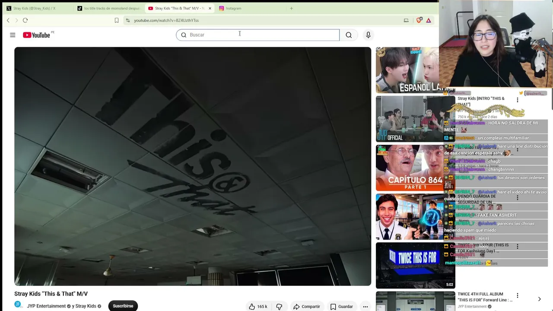Open the TWICE 4th Full Album thumbnail

415,301
